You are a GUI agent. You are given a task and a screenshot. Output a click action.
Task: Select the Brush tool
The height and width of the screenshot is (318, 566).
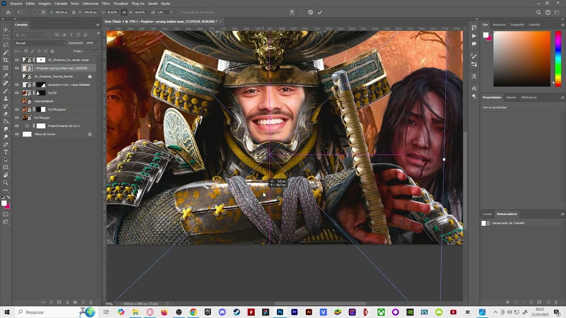pyautogui.click(x=6, y=91)
